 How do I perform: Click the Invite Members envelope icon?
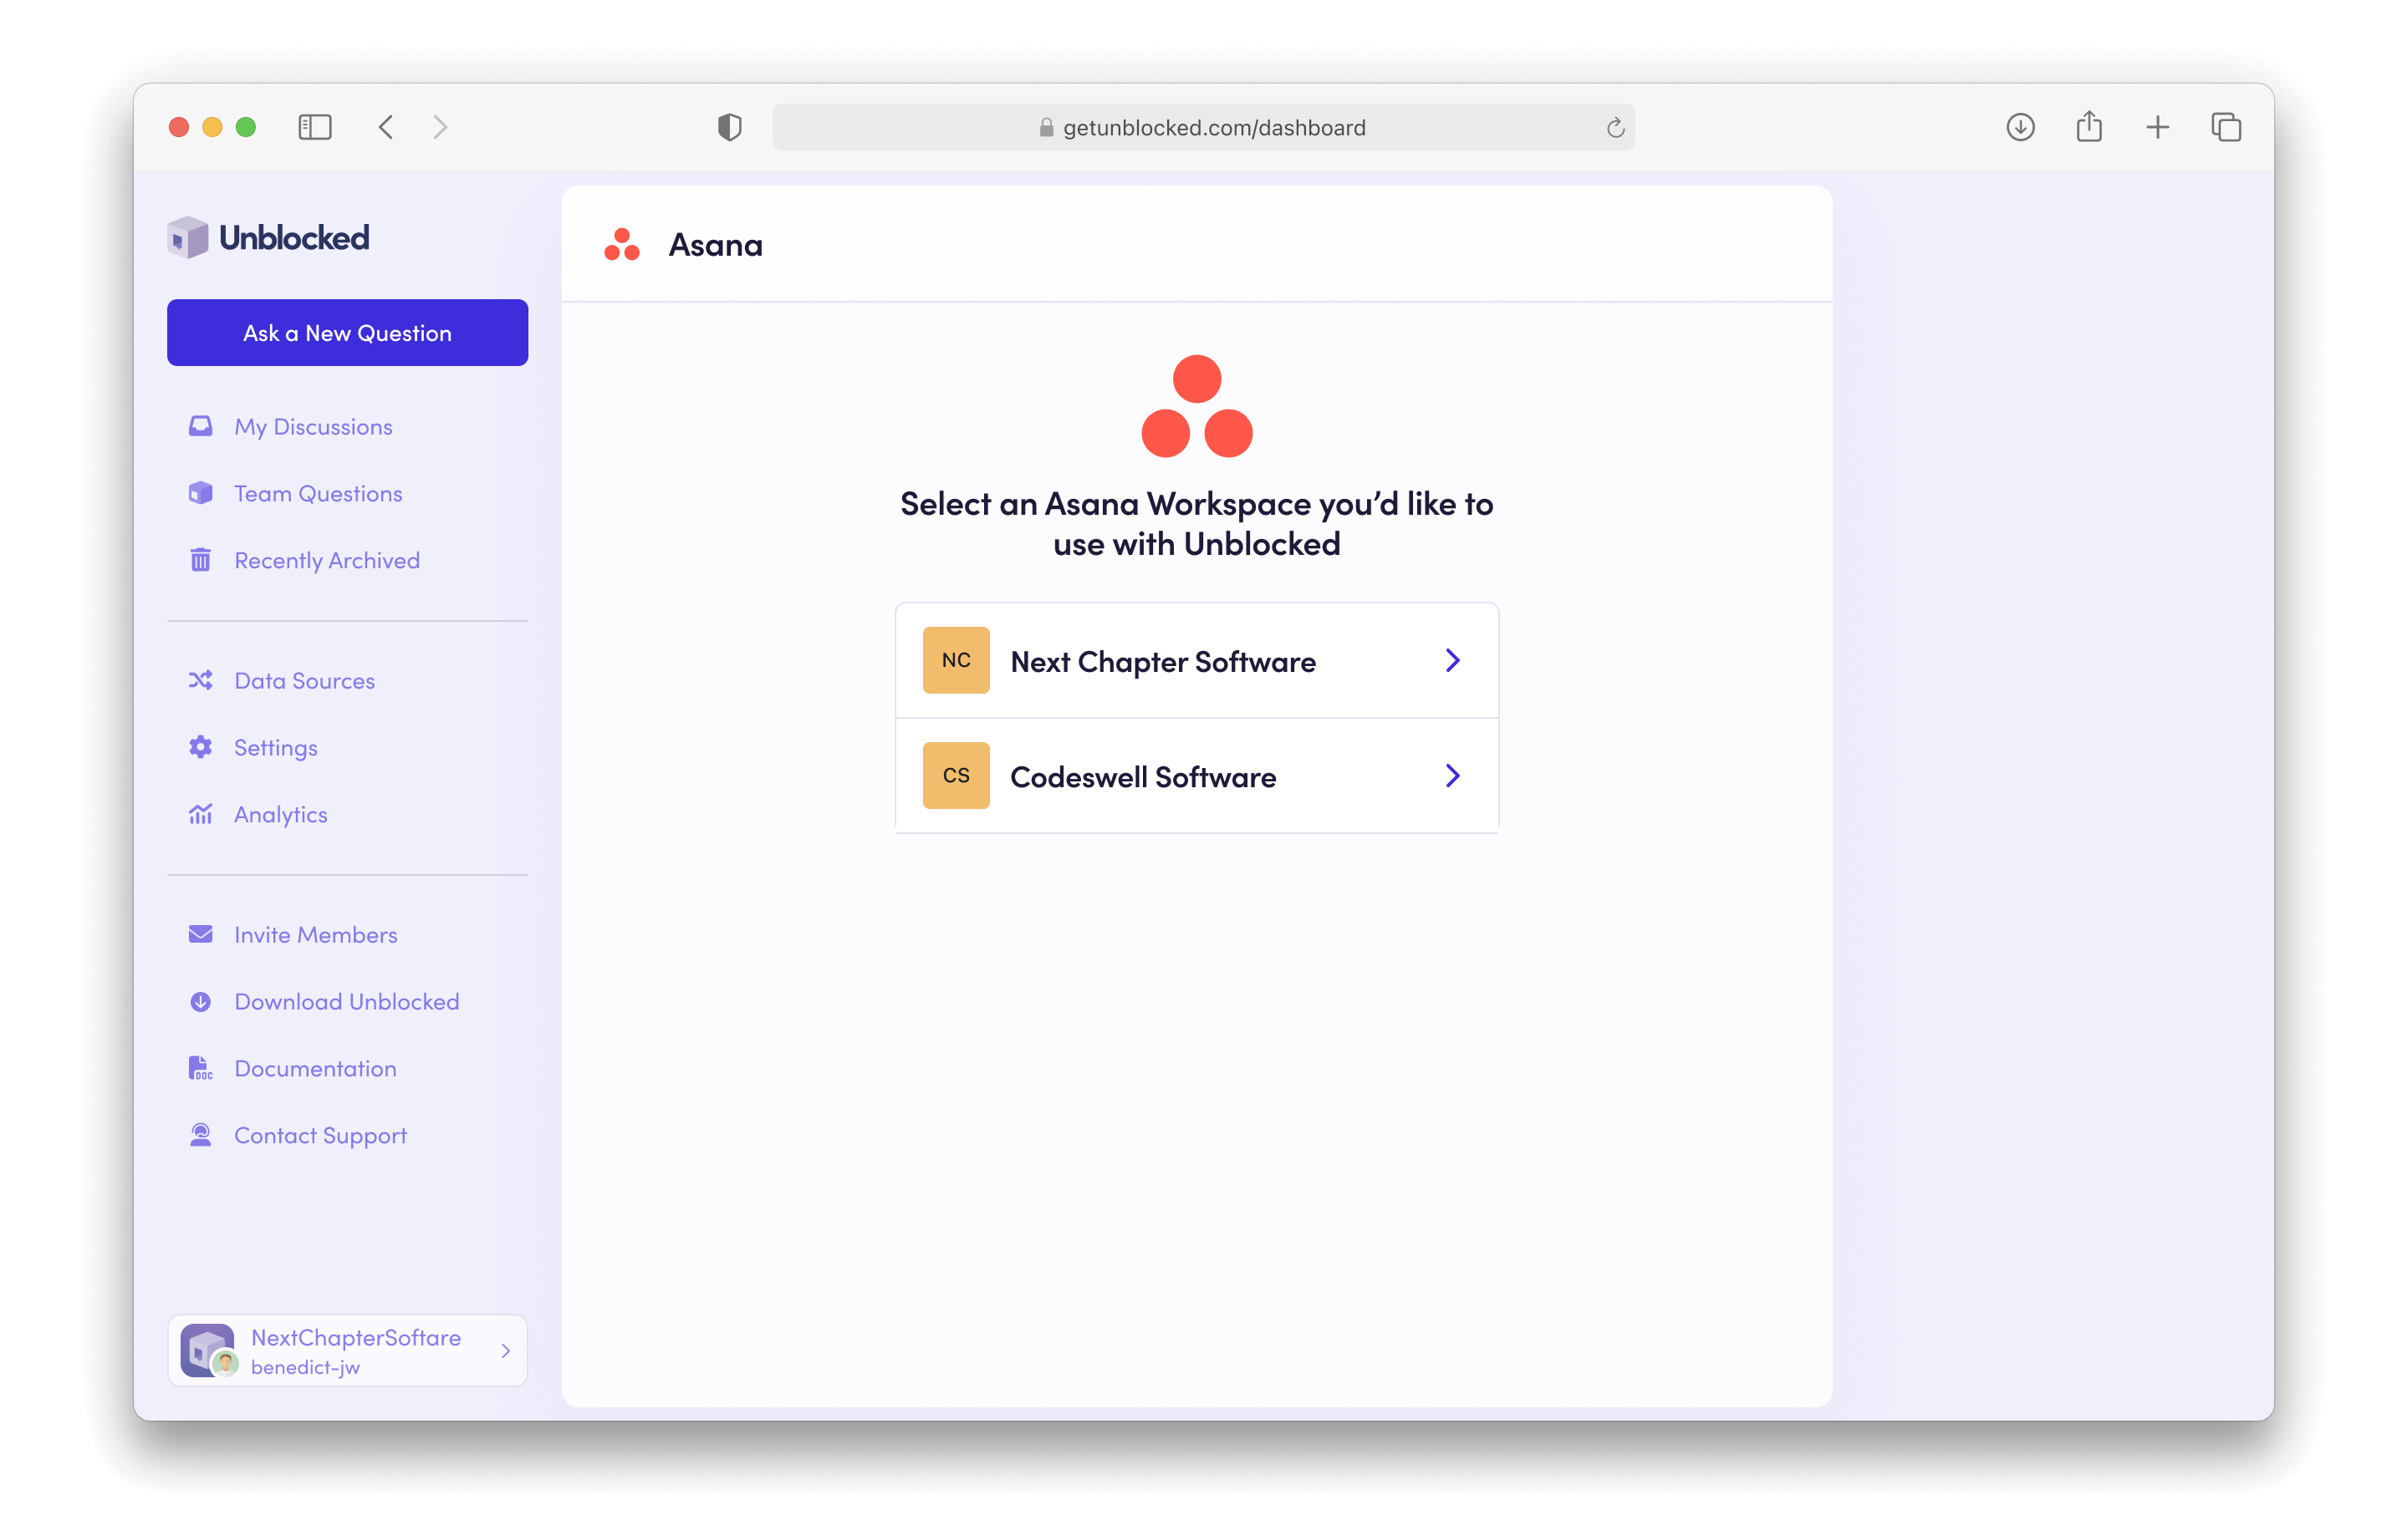point(201,934)
